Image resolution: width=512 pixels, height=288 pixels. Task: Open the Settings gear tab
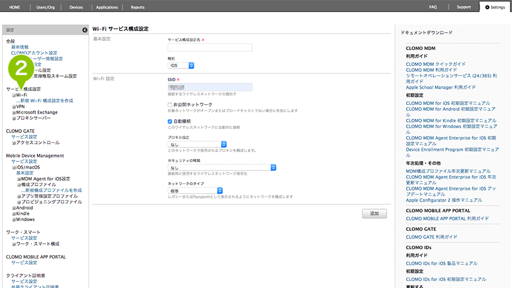coord(495,7)
